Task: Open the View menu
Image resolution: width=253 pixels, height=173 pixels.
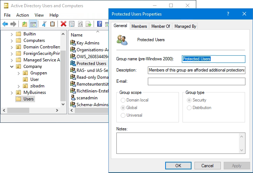Action: (39, 15)
